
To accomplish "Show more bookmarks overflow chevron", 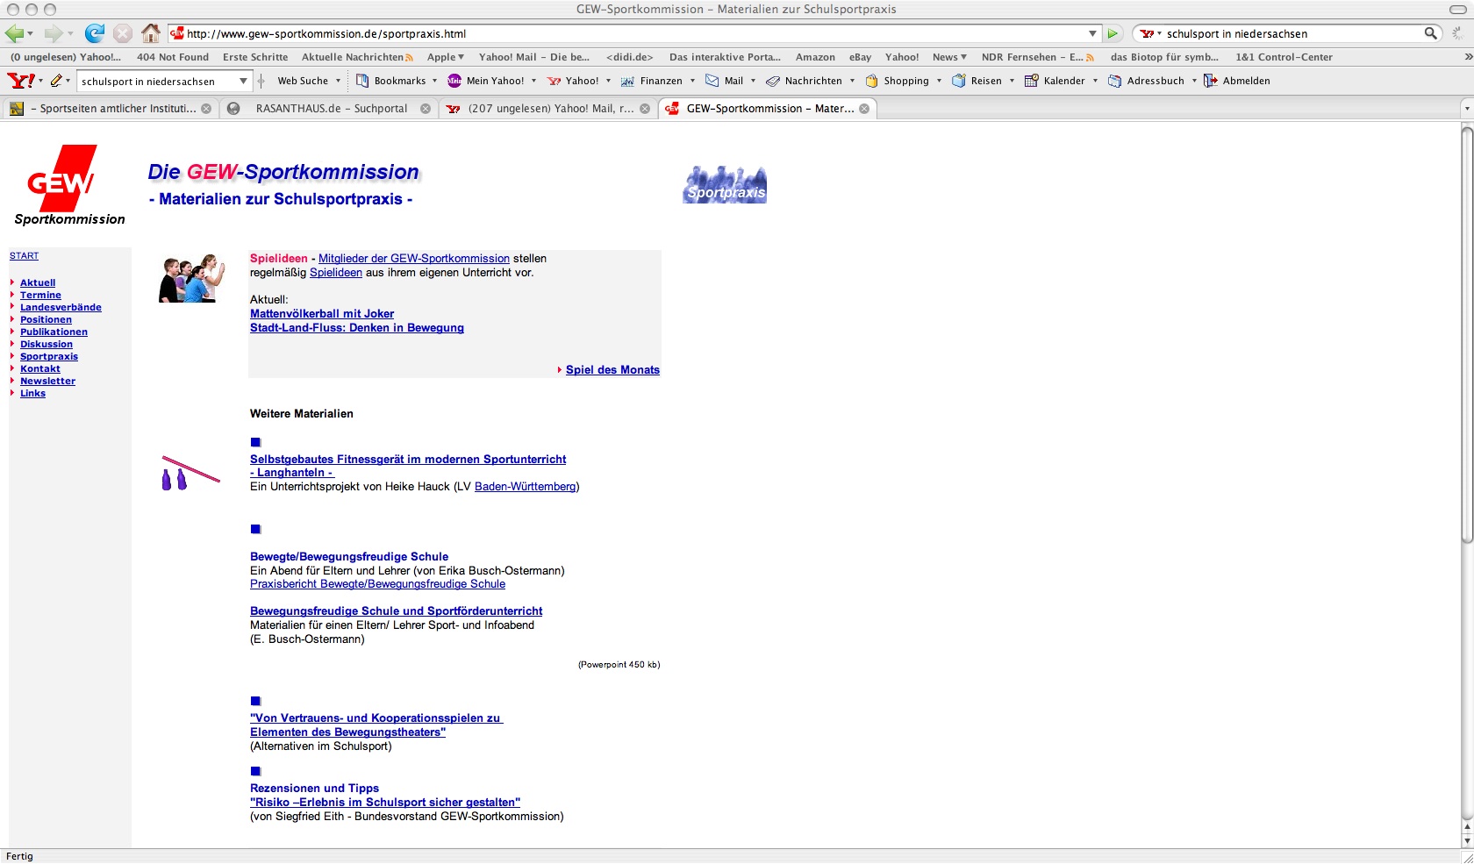I will tap(1468, 57).
